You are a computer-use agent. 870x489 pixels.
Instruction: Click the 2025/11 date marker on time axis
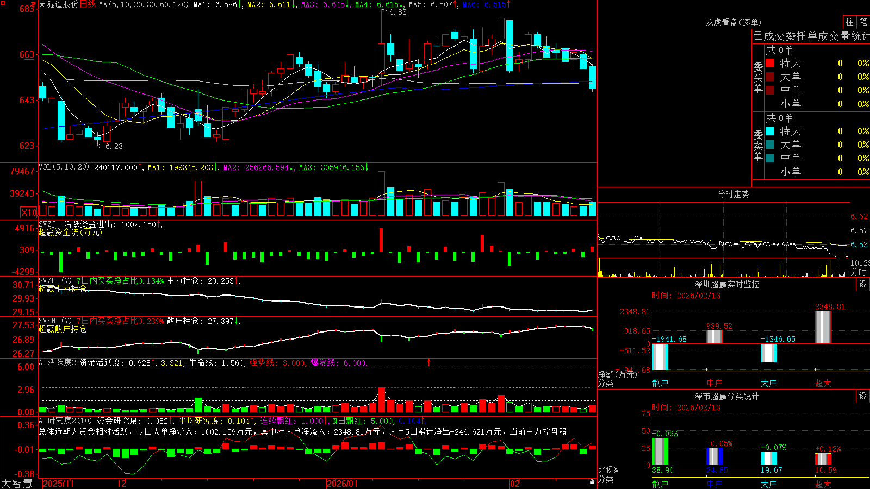tap(58, 484)
